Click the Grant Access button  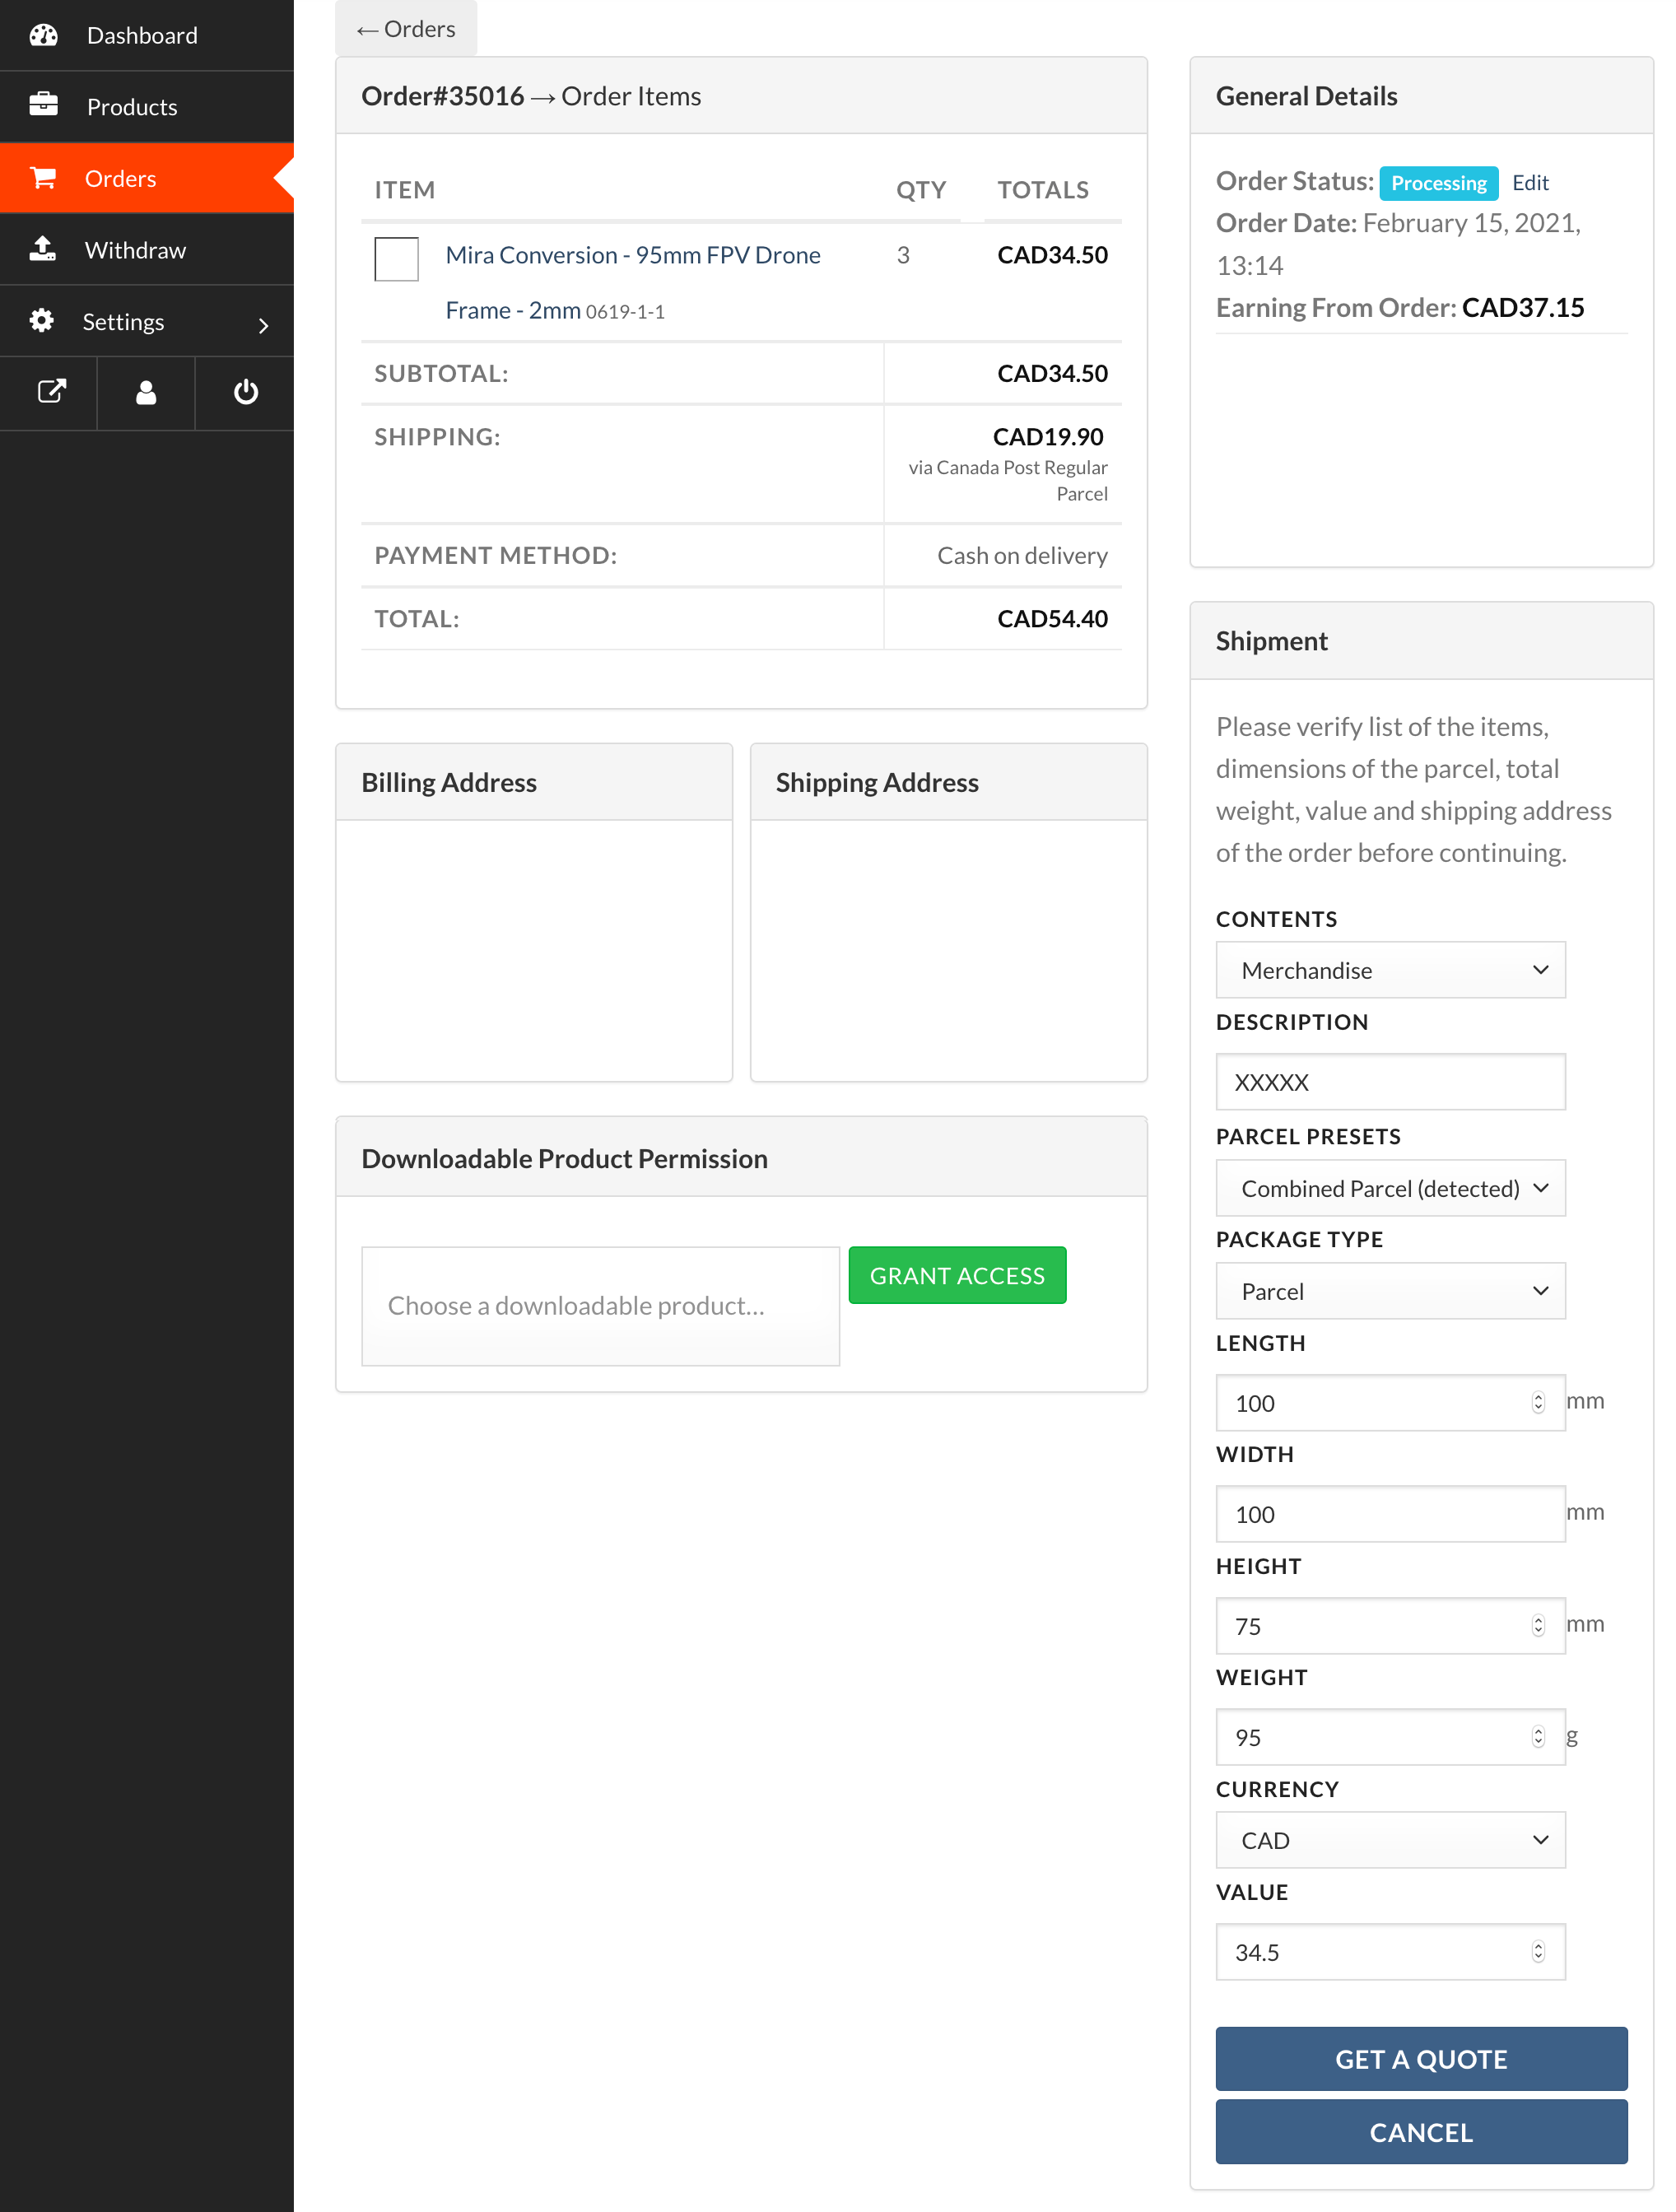[957, 1275]
